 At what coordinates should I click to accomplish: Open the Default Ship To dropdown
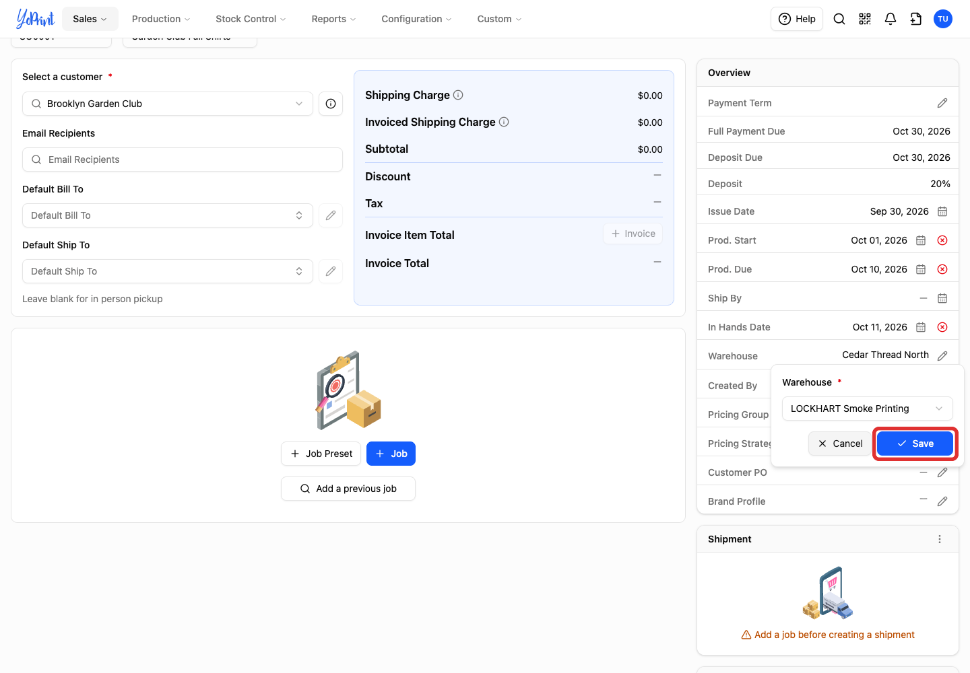(168, 271)
